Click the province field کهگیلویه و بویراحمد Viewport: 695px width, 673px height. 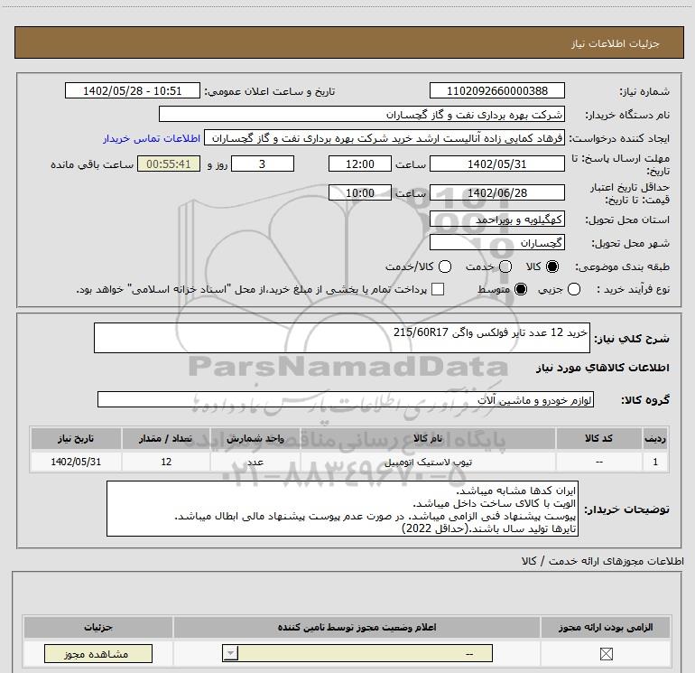pos(496,220)
